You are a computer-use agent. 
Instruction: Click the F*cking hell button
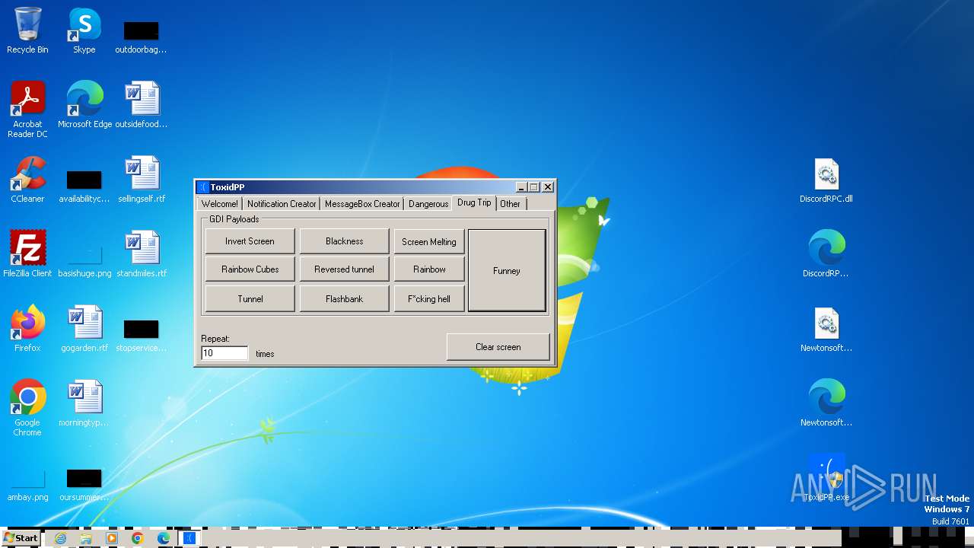point(429,299)
